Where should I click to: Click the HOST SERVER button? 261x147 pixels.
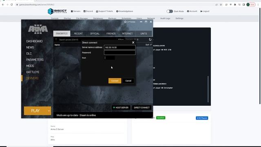[121, 107]
